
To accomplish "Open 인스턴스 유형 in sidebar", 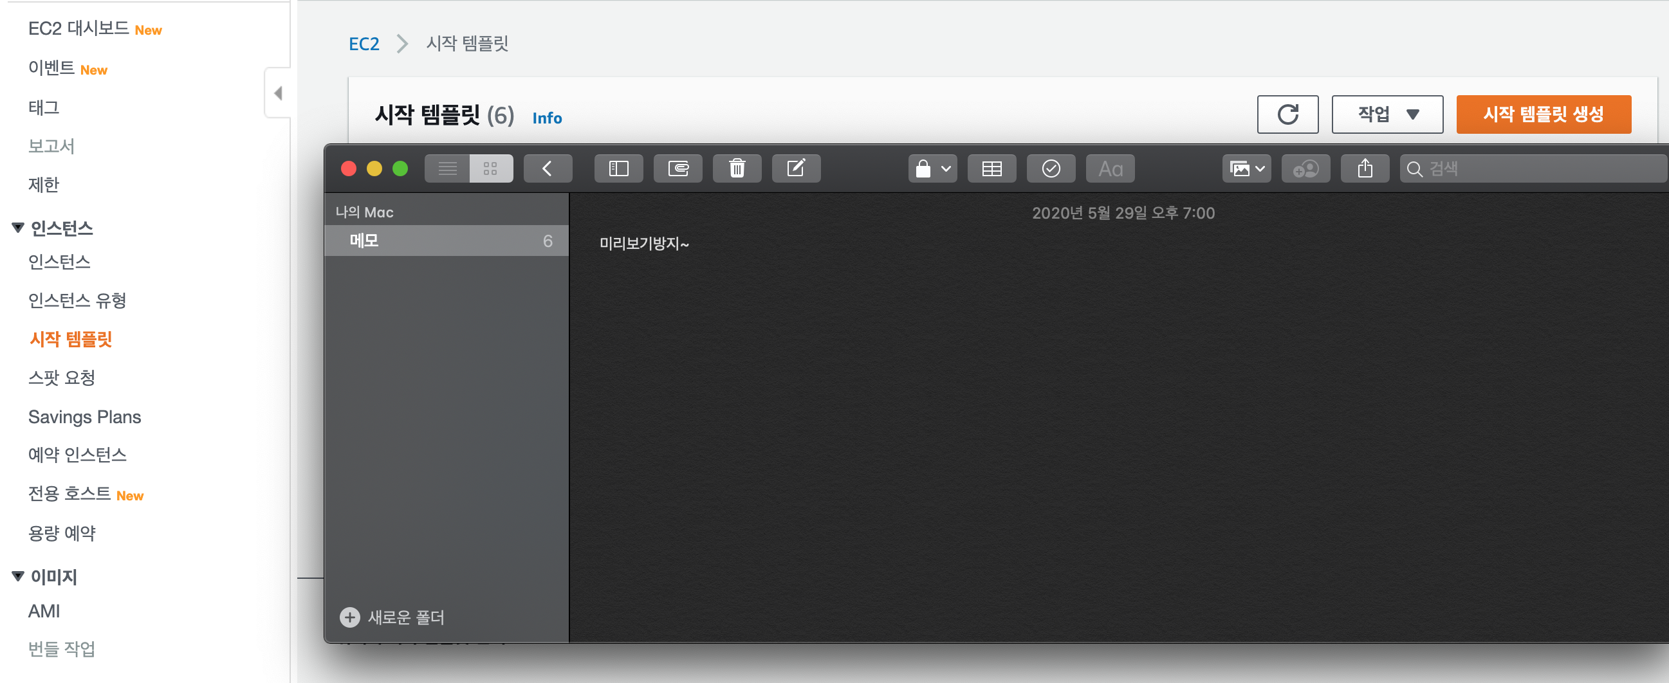I will pos(77,300).
